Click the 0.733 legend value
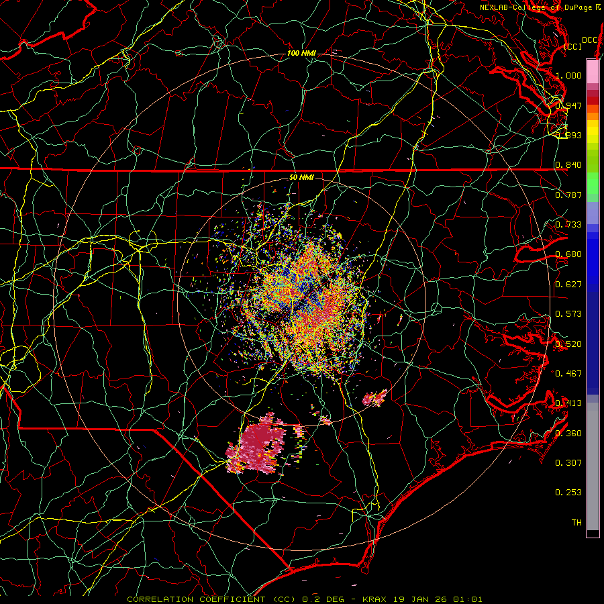 pyautogui.click(x=568, y=225)
